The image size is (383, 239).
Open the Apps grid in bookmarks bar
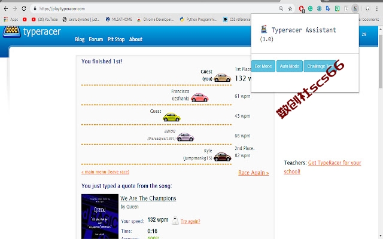11,19
